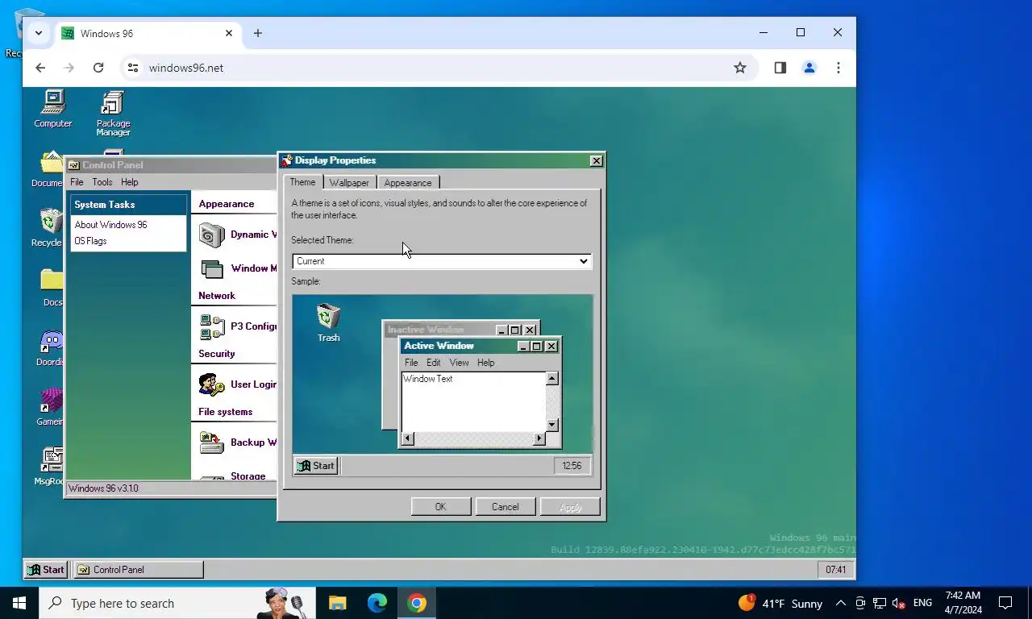This screenshot has width=1032, height=619.
Task: Click the Apply button
Action: pos(570,507)
